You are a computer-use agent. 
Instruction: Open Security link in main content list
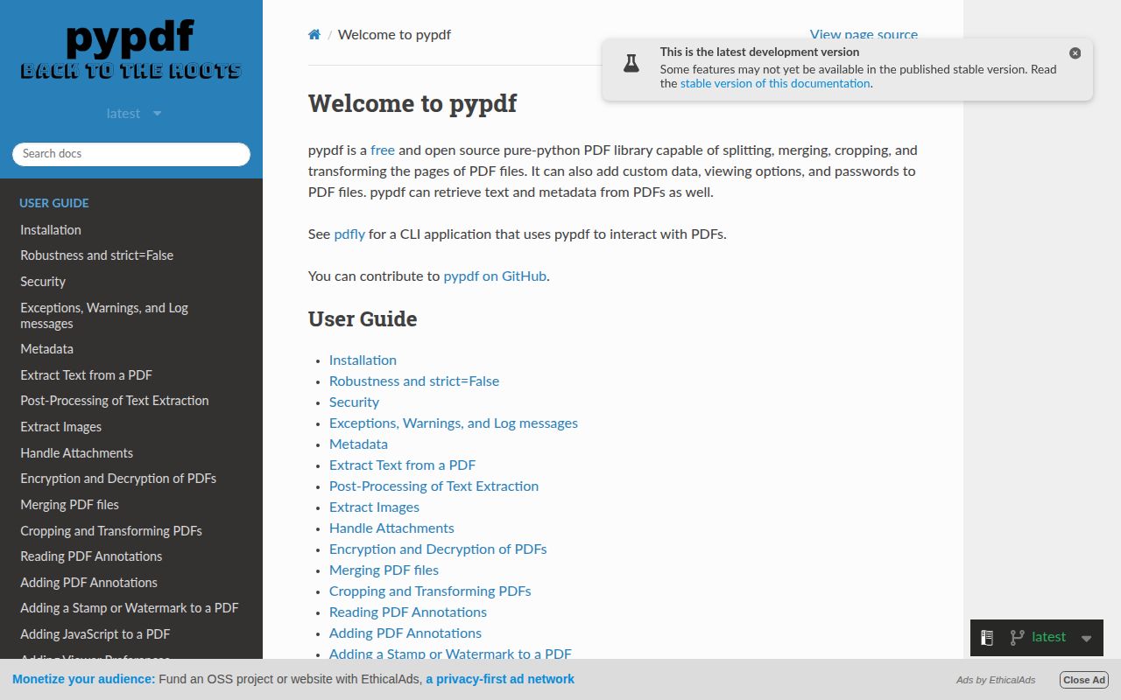click(354, 402)
